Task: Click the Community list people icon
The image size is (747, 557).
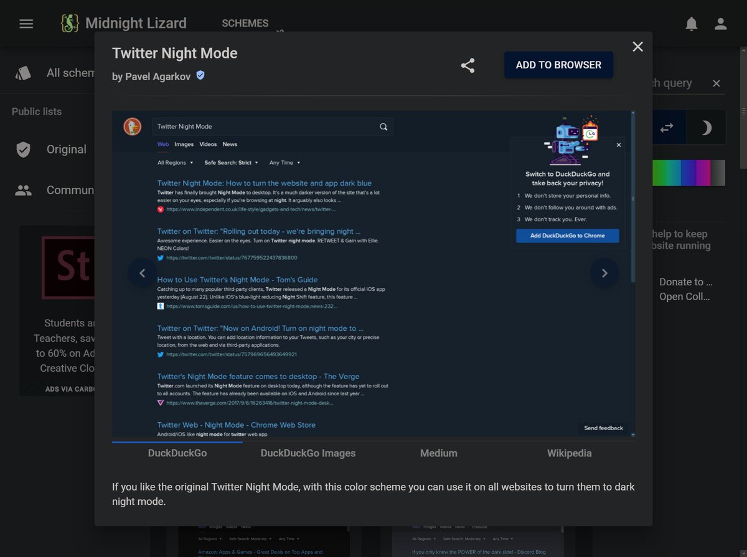Action: pos(23,190)
